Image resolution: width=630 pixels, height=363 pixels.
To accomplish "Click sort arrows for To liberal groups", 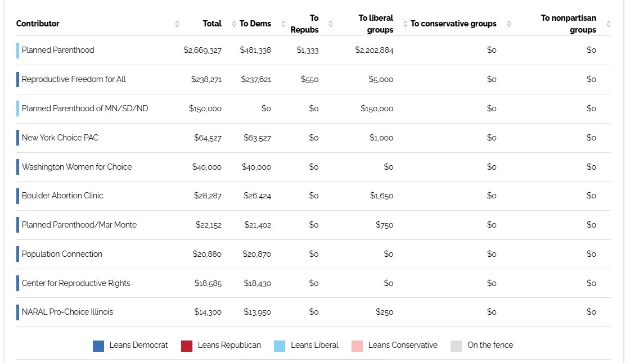I will tap(405, 24).
